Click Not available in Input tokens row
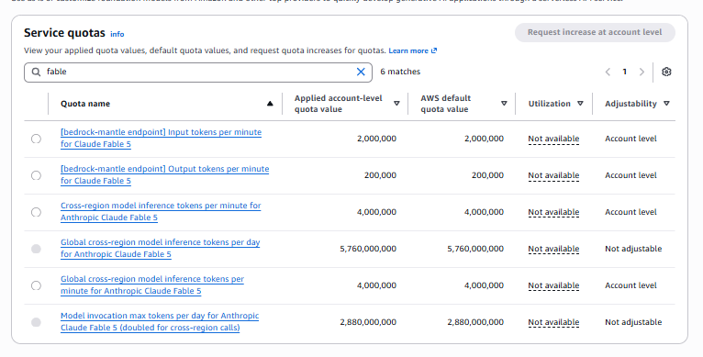Screen dimensions: 703x357 pyautogui.click(x=553, y=139)
